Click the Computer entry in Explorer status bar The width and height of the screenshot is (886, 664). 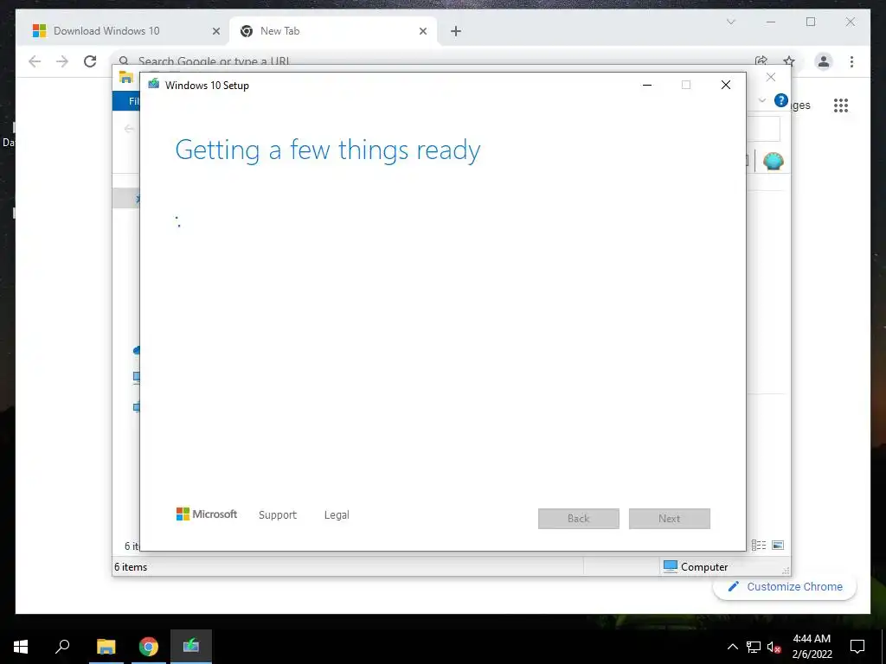(696, 566)
